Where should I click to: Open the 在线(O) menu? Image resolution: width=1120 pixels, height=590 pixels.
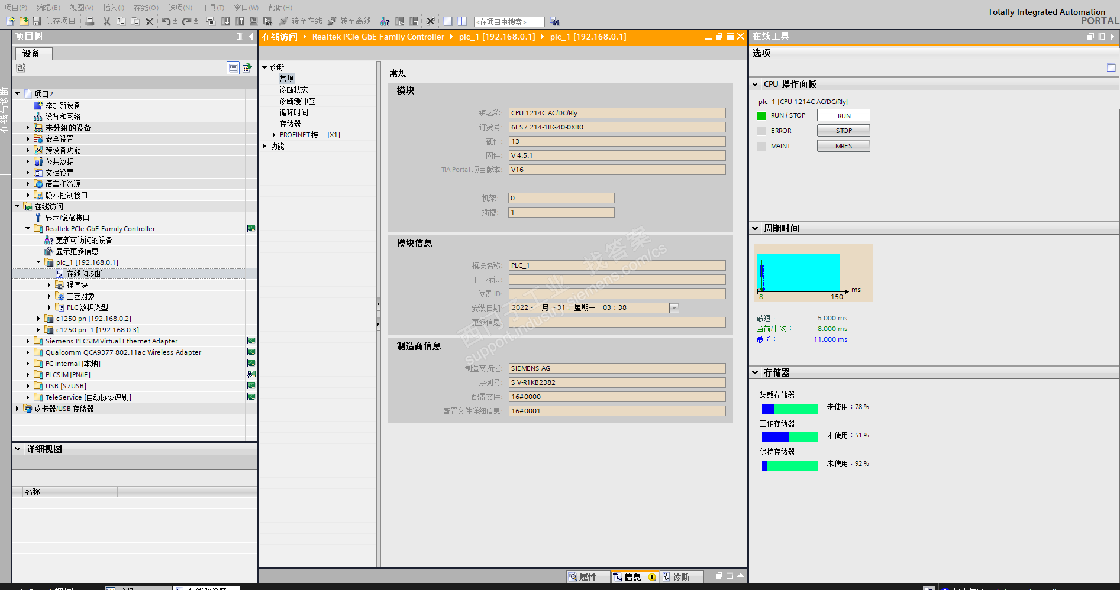(146, 8)
